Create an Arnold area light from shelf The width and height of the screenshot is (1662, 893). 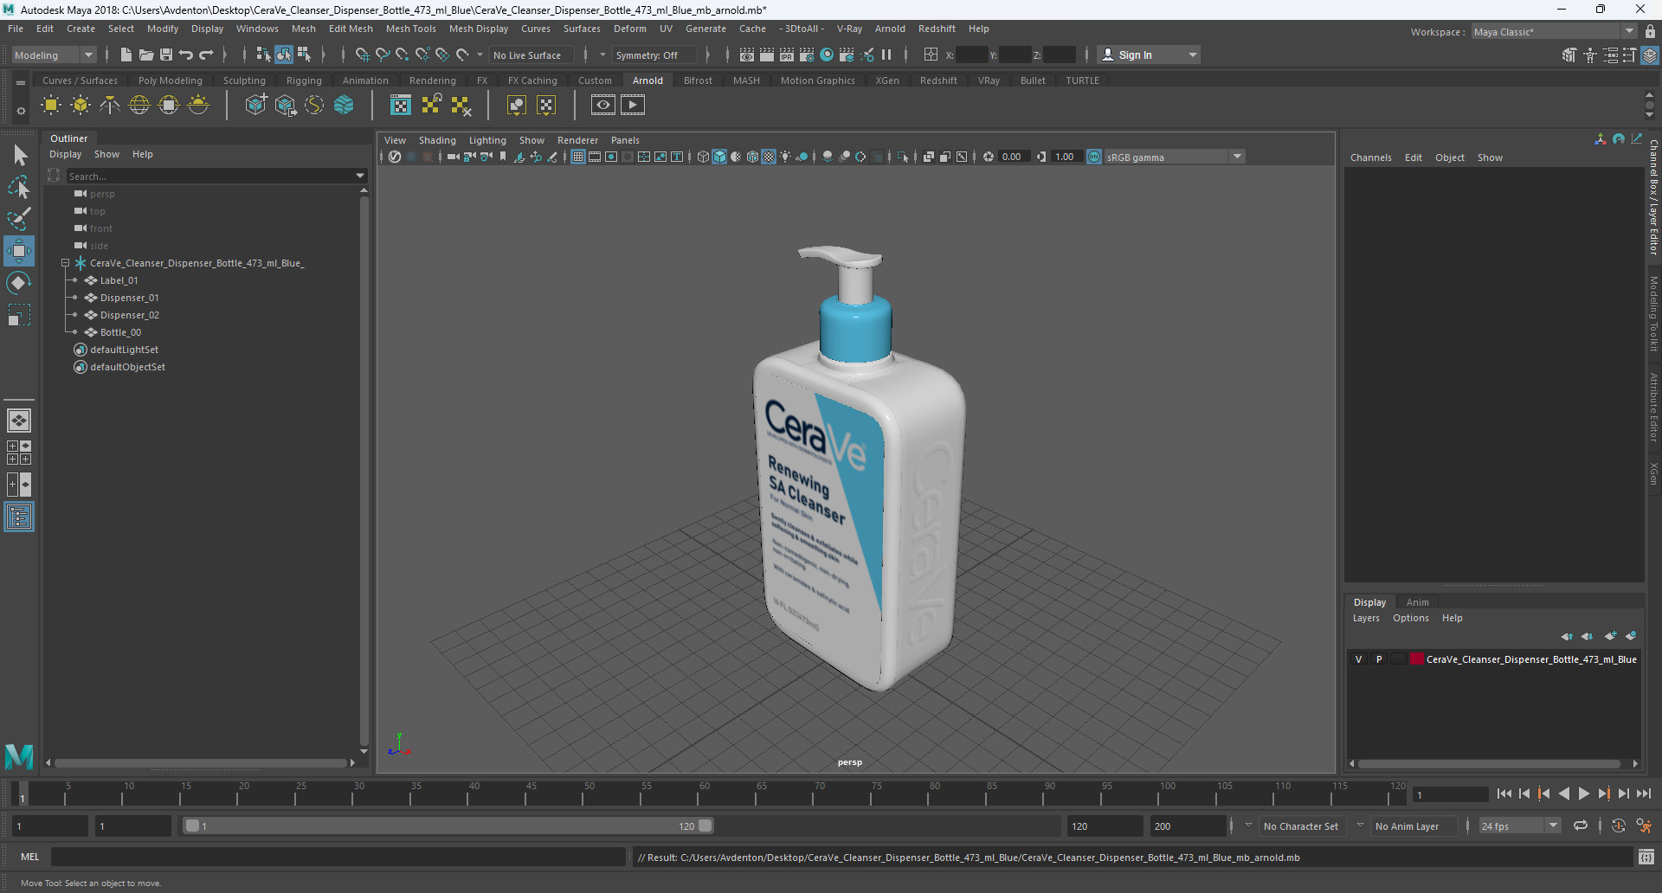pyautogui.click(x=51, y=106)
